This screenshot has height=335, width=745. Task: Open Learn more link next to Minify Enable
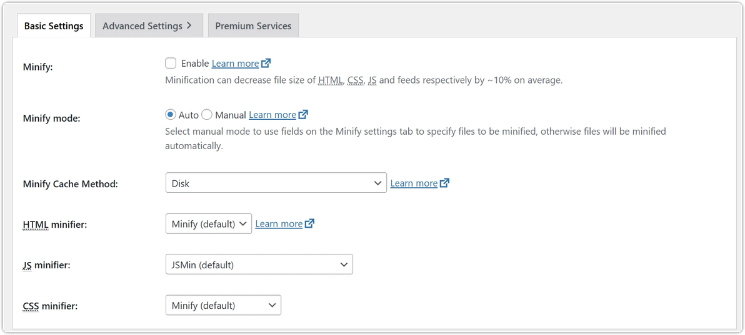[235, 63]
